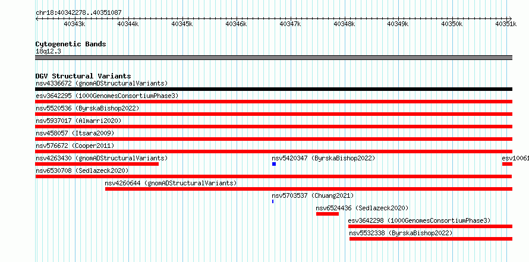Click the short red nsv6524436 bar
Image resolution: width=529 pixels, height=262 pixels.
[x=328, y=214]
